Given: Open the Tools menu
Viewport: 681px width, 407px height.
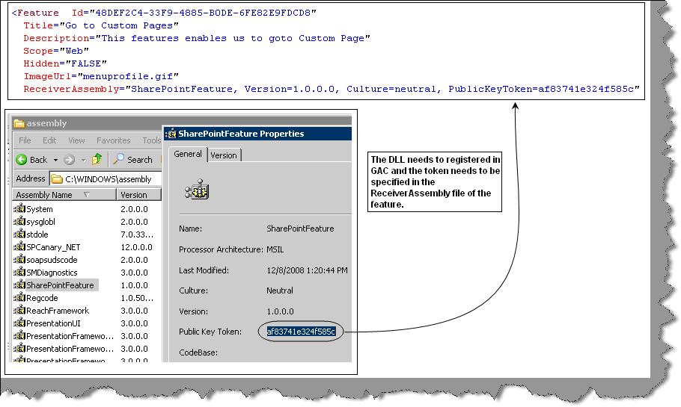Looking at the screenshot, I should click(152, 140).
